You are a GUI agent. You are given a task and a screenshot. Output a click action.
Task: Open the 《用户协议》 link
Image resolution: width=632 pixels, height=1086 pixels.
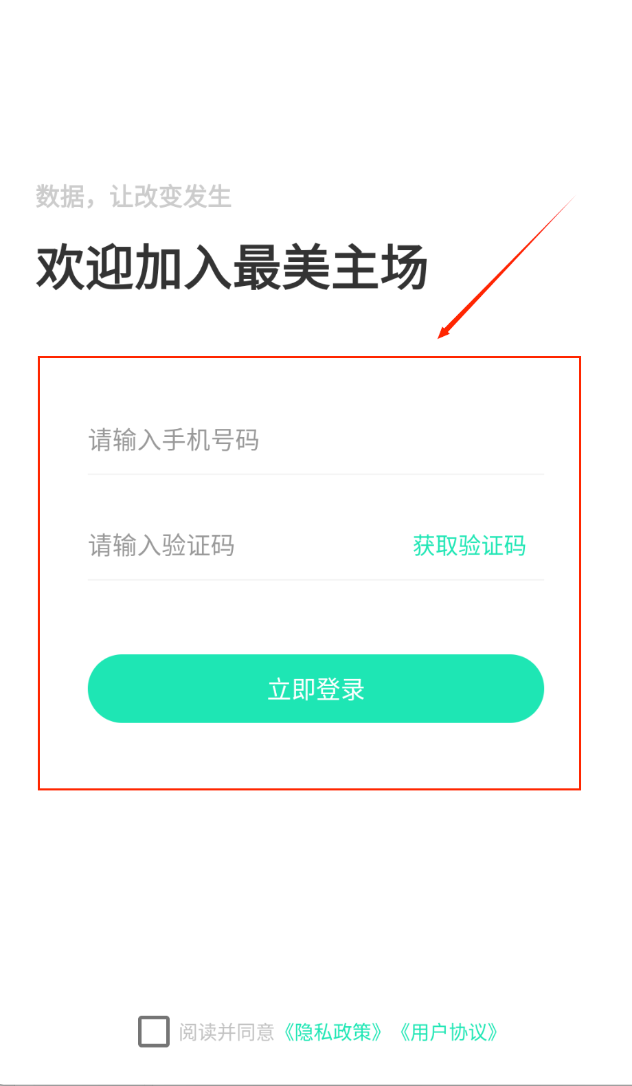click(x=449, y=1032)
